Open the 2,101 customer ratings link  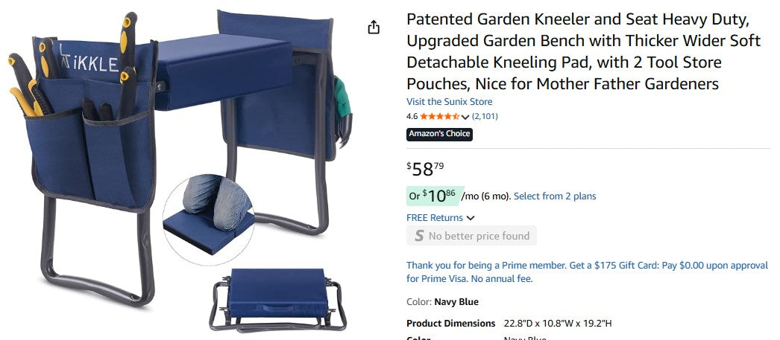485,116
